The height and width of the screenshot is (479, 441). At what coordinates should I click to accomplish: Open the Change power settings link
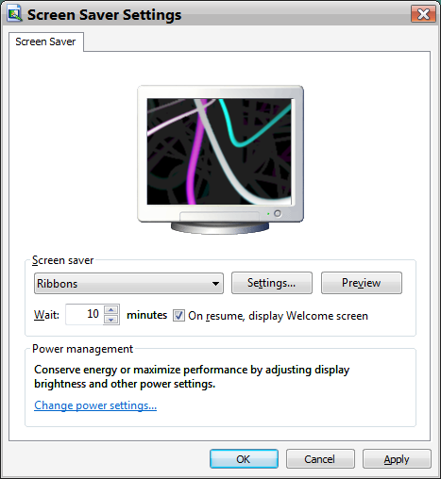(x=95, y=405)
